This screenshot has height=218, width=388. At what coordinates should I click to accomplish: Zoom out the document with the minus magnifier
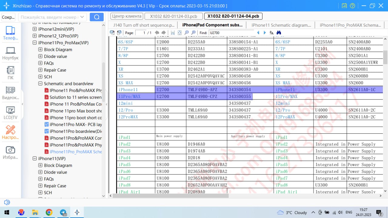[186, 33]
